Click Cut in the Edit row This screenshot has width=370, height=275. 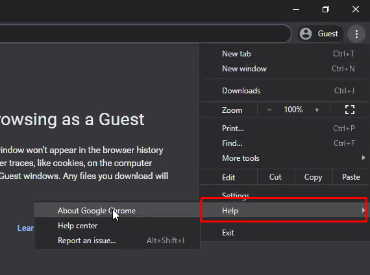click(x=275, y=177)
